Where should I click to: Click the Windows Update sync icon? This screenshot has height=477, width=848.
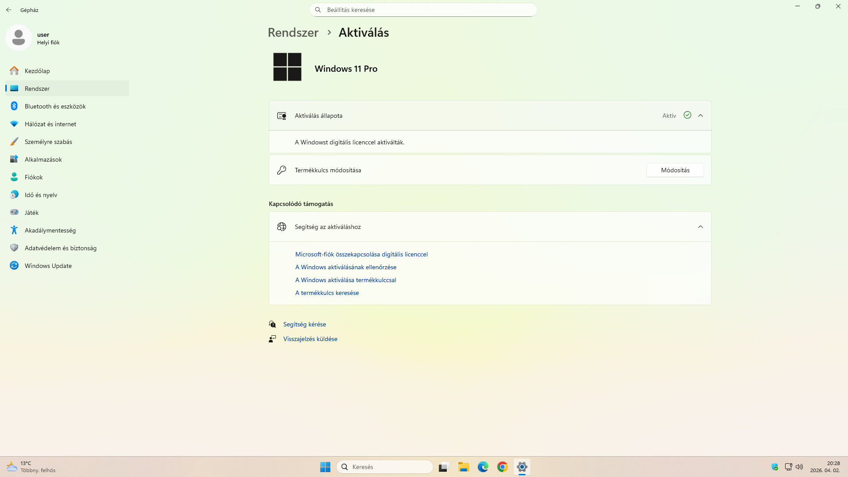pyautogui.click(x=14, y=266)
